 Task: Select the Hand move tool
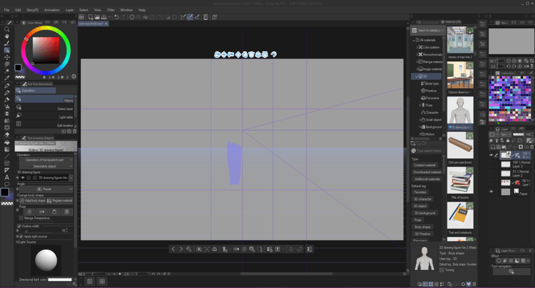coord(7,36)
